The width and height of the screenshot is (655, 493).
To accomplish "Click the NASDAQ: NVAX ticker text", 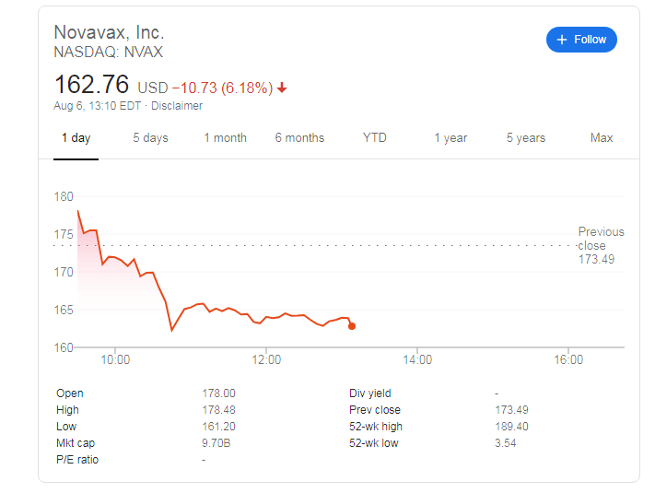I will click(108, 53).
